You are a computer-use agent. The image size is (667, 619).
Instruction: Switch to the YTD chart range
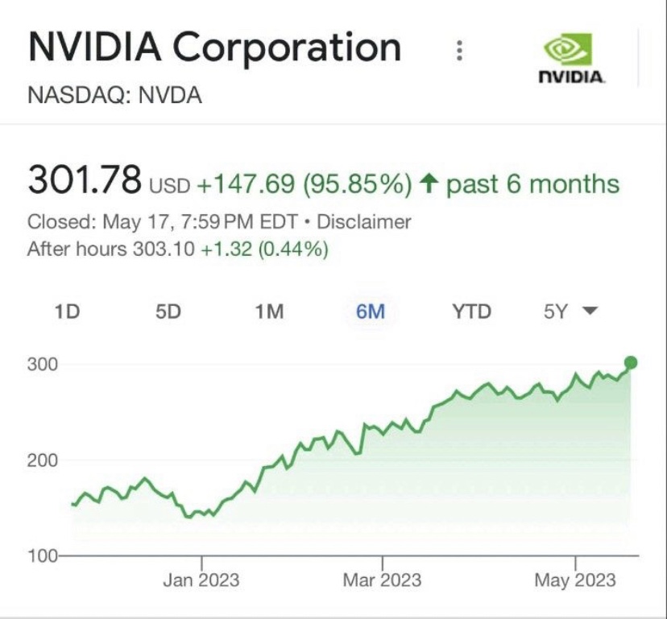click(471, 312)
